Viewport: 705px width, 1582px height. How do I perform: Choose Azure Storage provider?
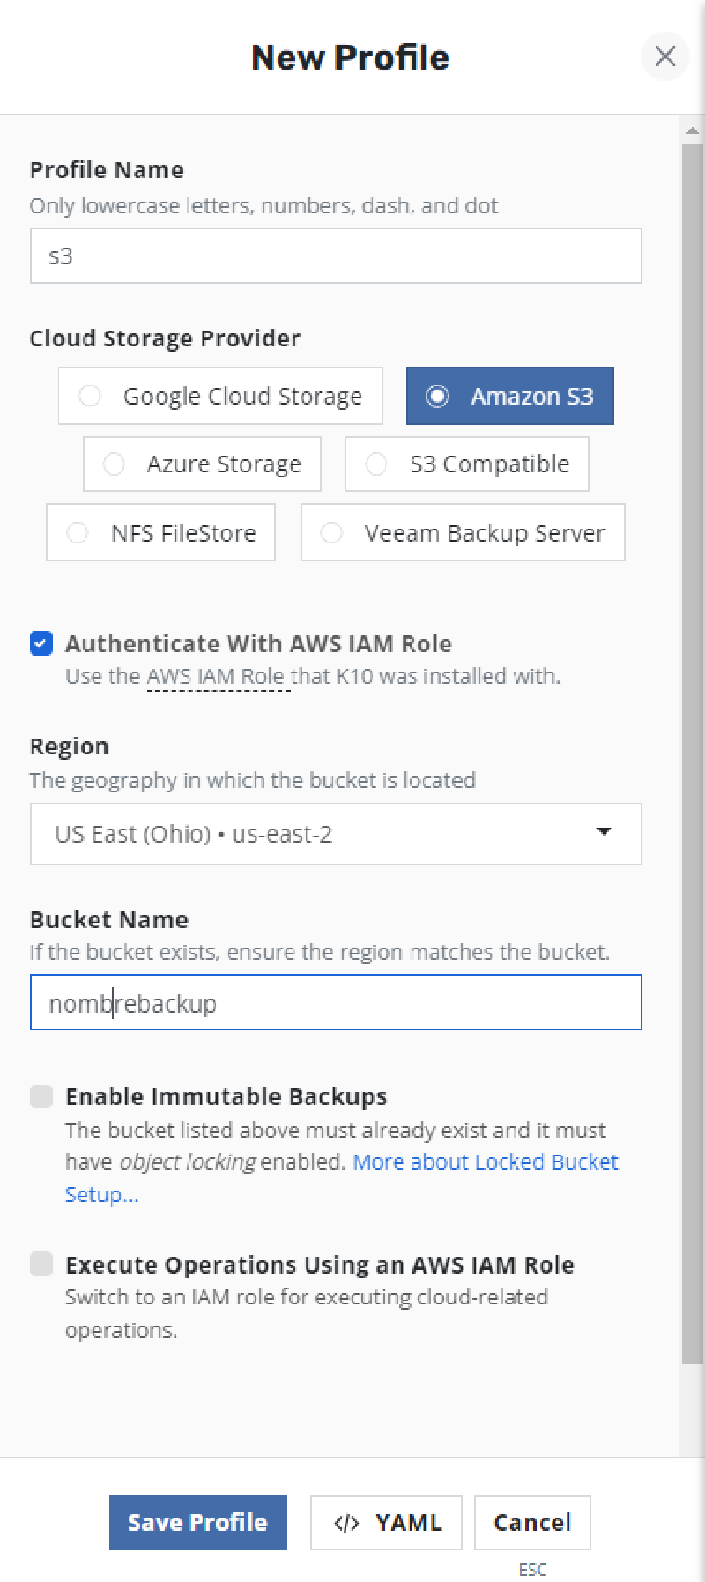coord(202,464)
